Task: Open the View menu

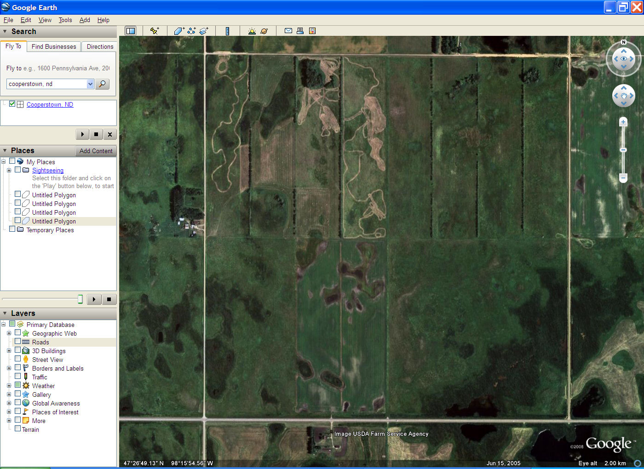Action: click(x=45, y=20)
